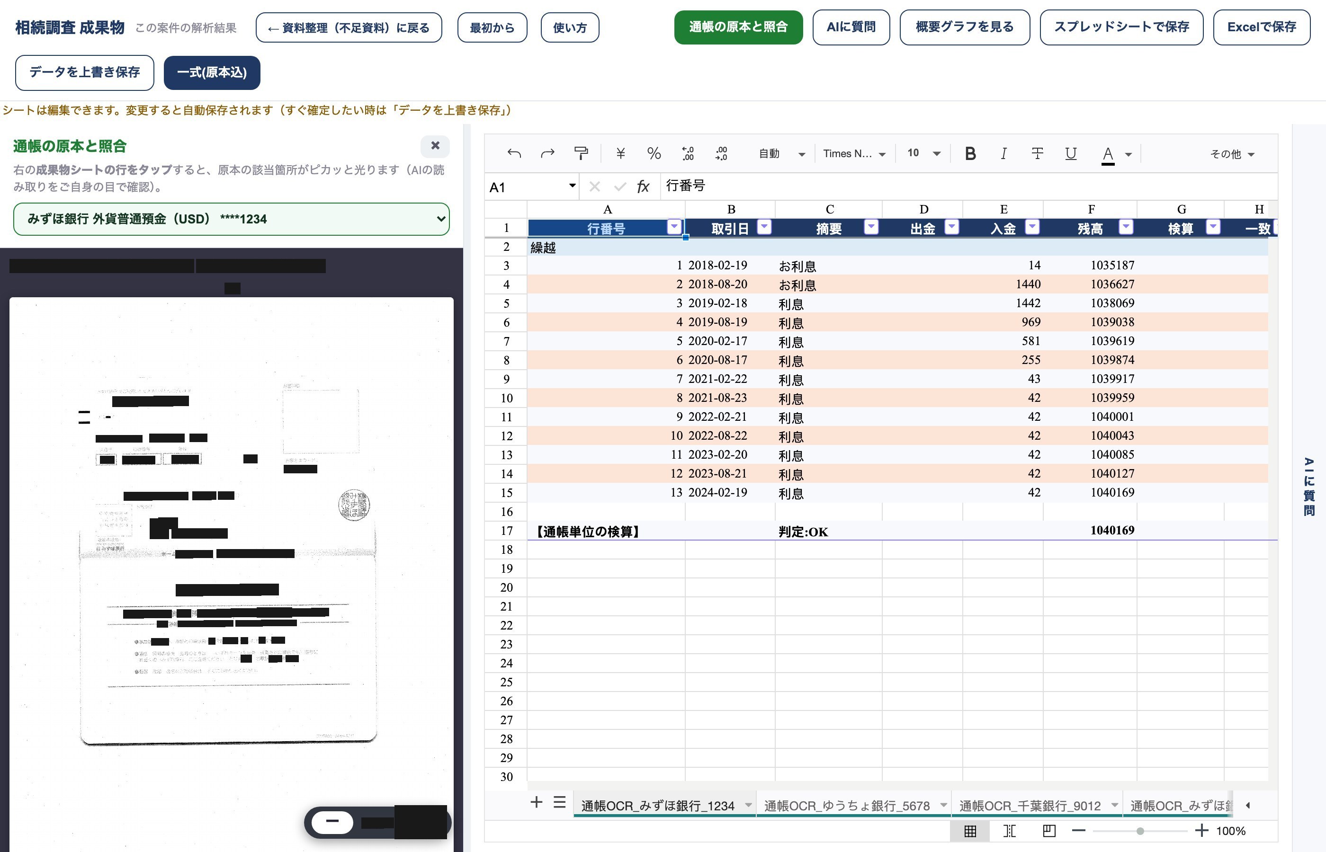Click 通帳の原本と照合 green button
The image size is (1326, 852).
click(738, 27)
